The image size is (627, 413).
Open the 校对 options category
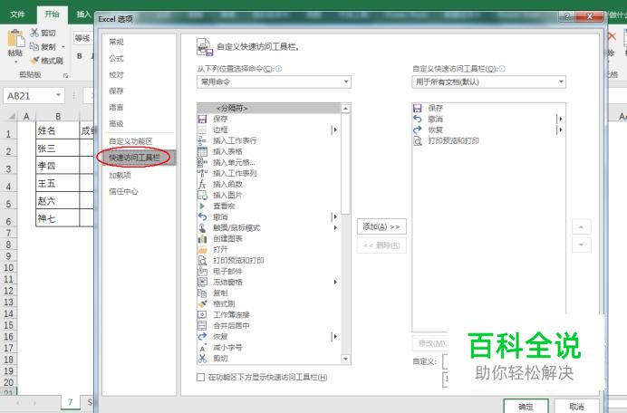116,75
